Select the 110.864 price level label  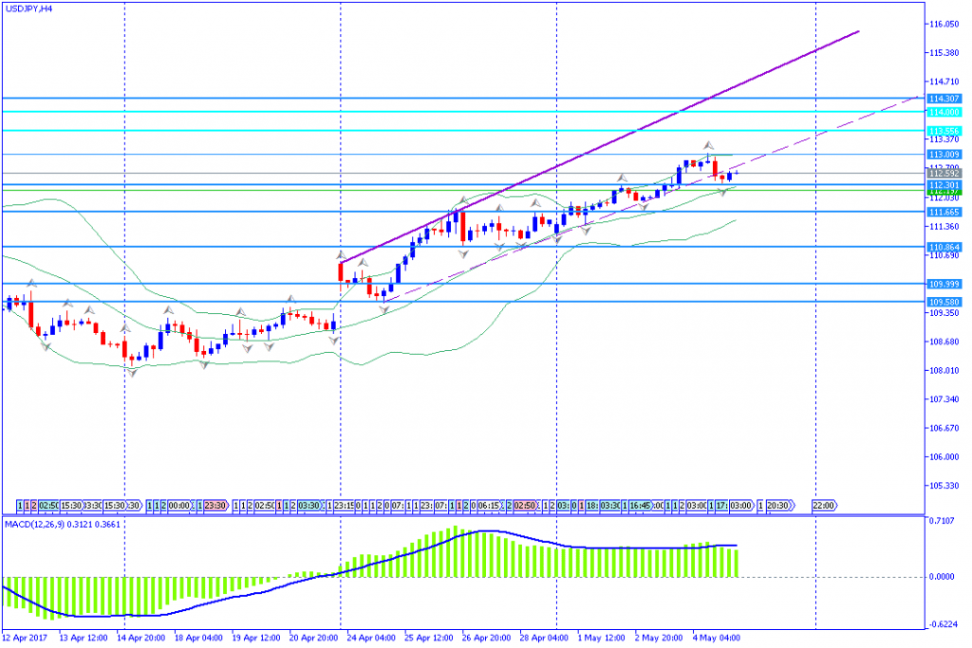[x=944, y=248]
